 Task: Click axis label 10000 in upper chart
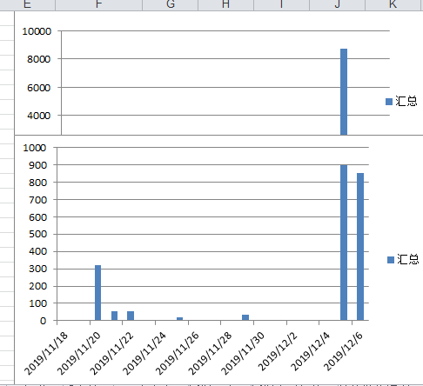point(37,31)
